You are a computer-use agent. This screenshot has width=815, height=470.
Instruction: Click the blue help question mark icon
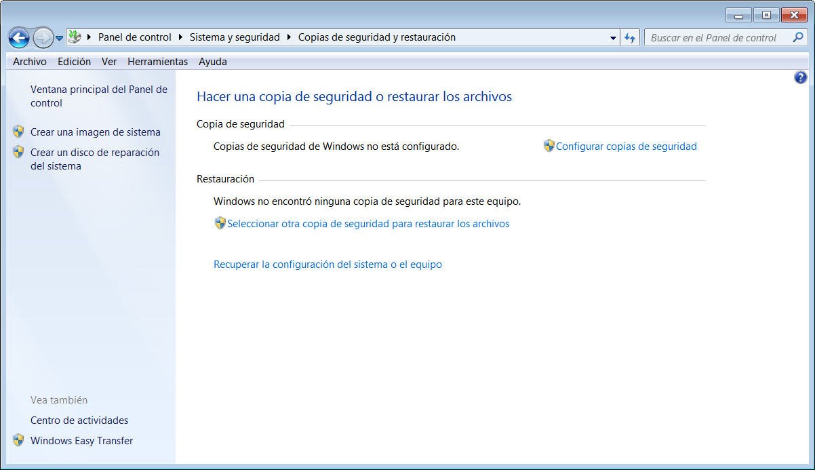tap(800, 77)
